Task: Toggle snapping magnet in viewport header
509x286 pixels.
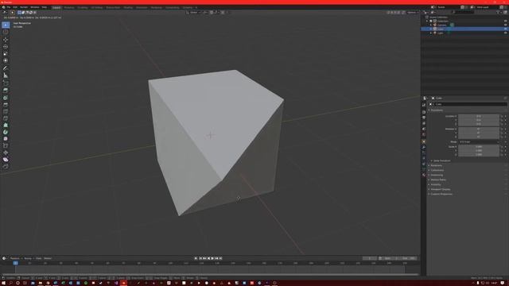Action: pos(212,13)
